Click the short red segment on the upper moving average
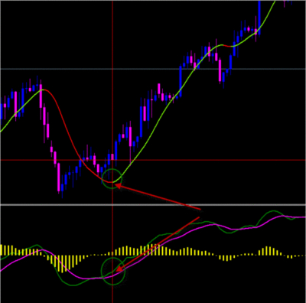Screen dimensions: 306x303 click(228, 46)
